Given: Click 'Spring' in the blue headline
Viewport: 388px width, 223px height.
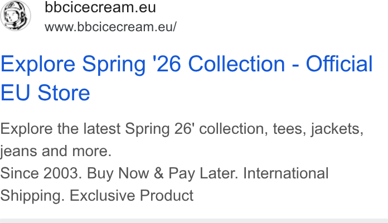Looking at the screenshot, I should pos(114,64).
